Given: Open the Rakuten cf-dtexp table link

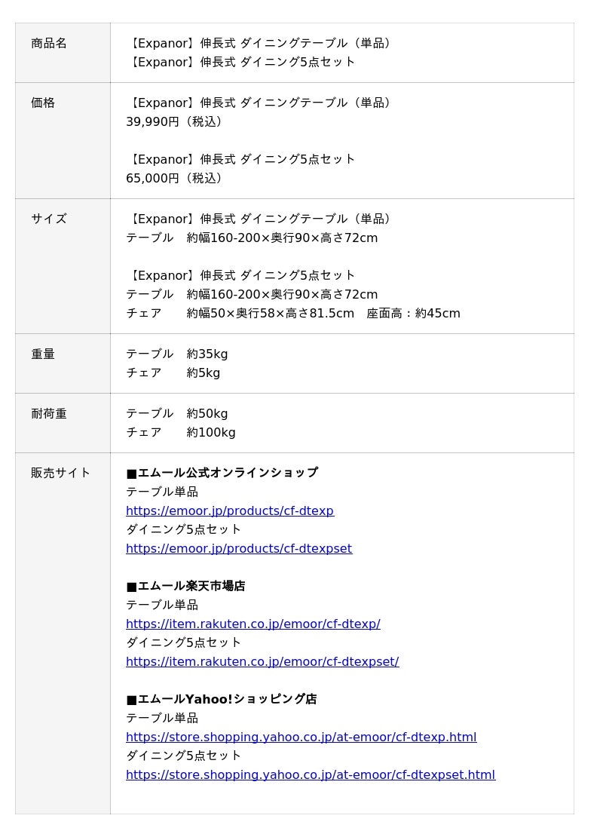Looking at the screenshot, I should (253, 624).
